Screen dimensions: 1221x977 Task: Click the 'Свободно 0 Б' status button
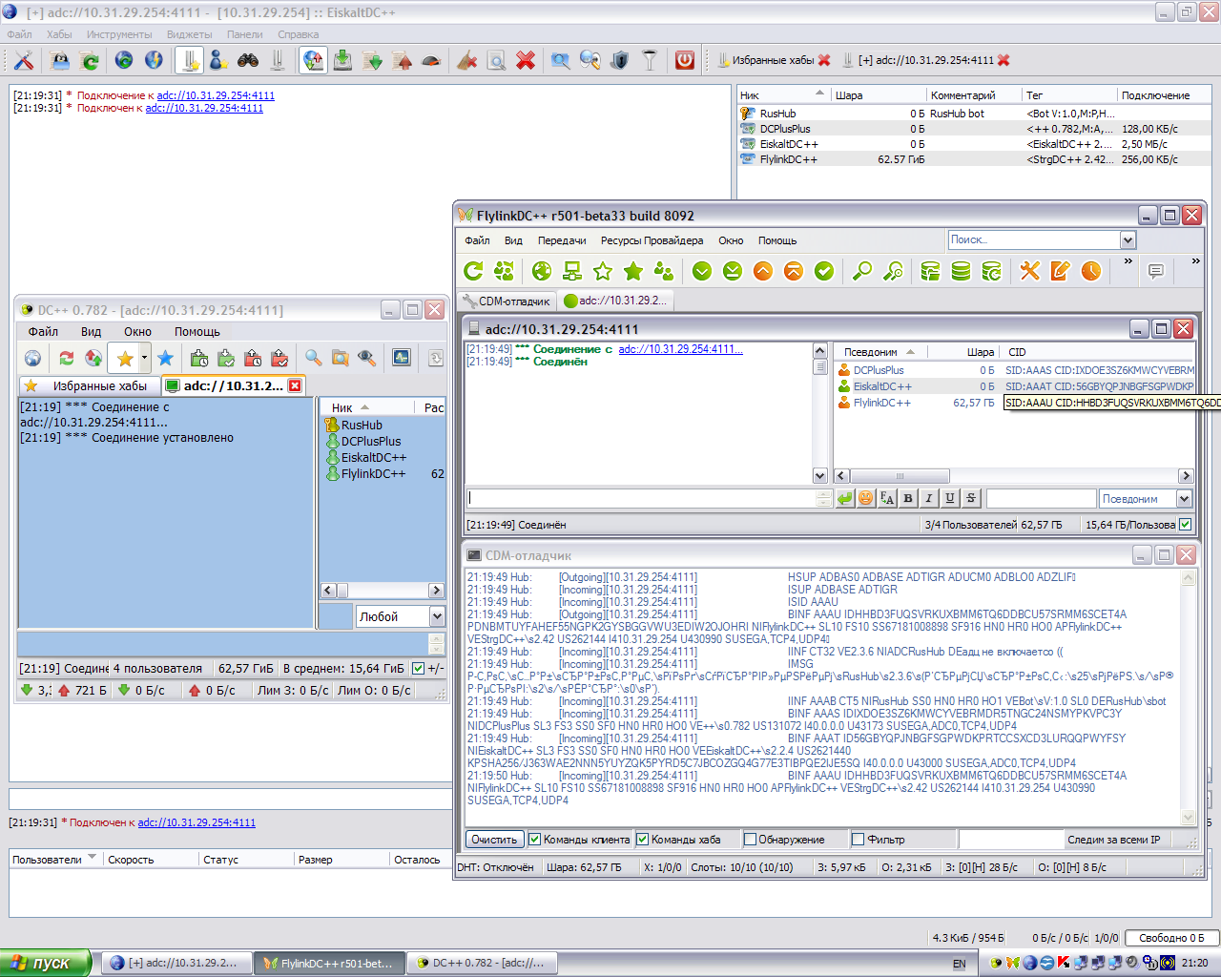coord(1170,938)
